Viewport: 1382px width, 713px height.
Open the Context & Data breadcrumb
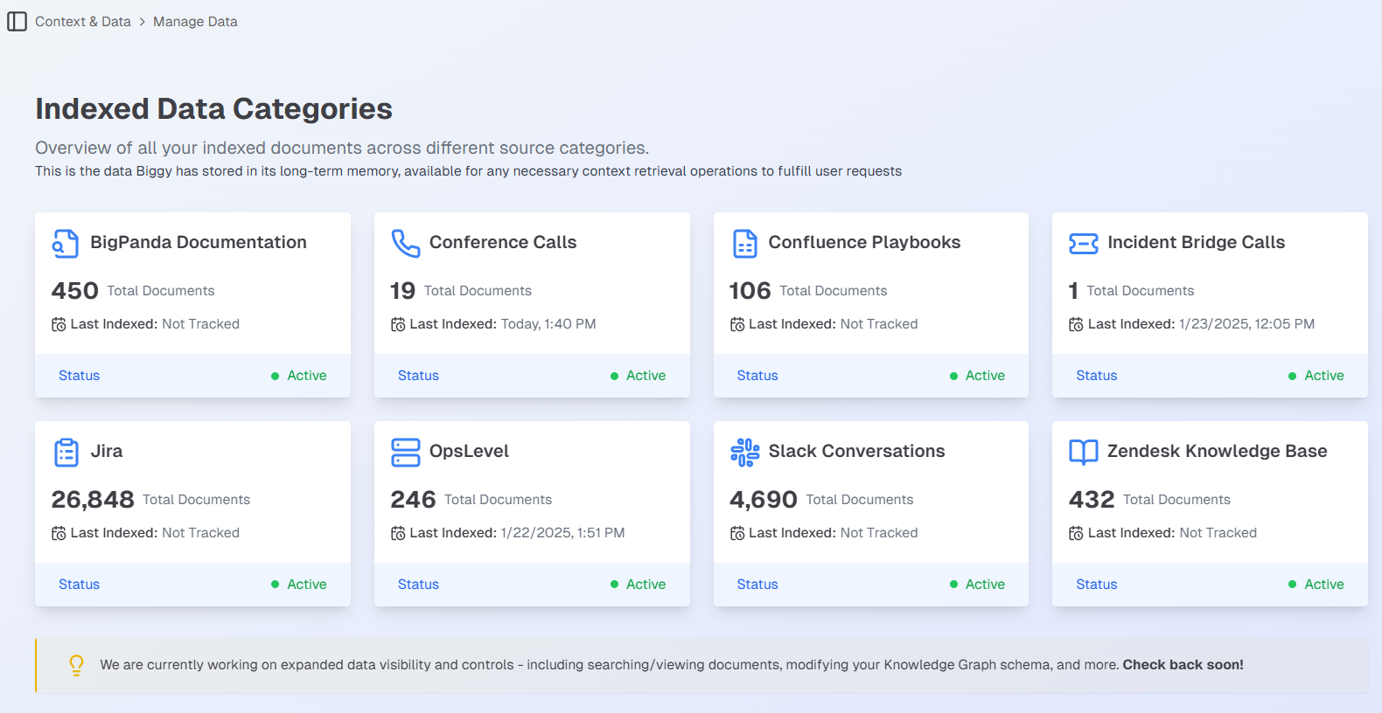click(x=83, y=22)
